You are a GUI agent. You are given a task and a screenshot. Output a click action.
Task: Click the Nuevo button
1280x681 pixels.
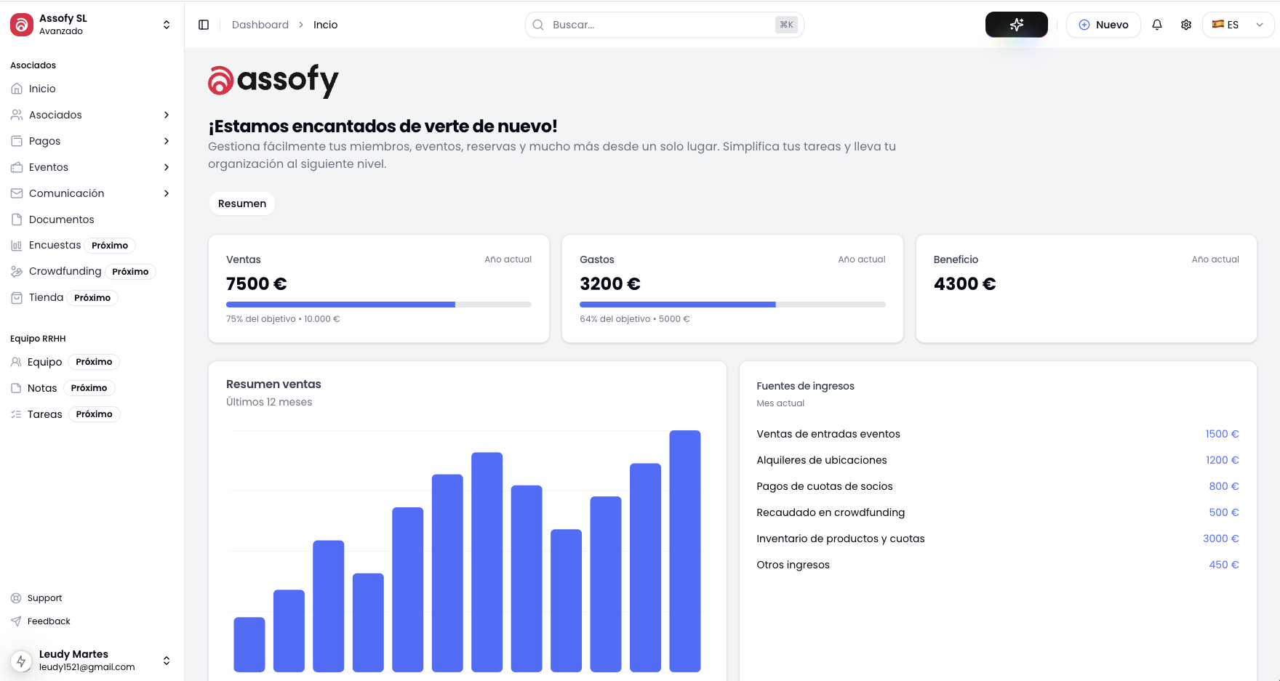click(x=1103, y=24)
